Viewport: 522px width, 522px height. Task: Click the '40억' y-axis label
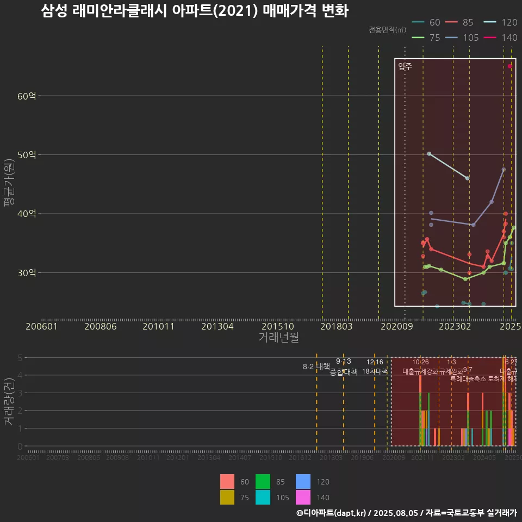(27, 213)
